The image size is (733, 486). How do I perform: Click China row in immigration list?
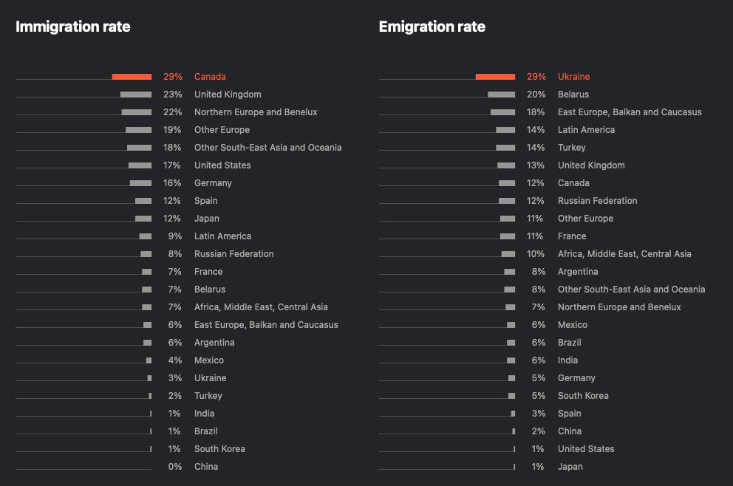click(206, 467)
